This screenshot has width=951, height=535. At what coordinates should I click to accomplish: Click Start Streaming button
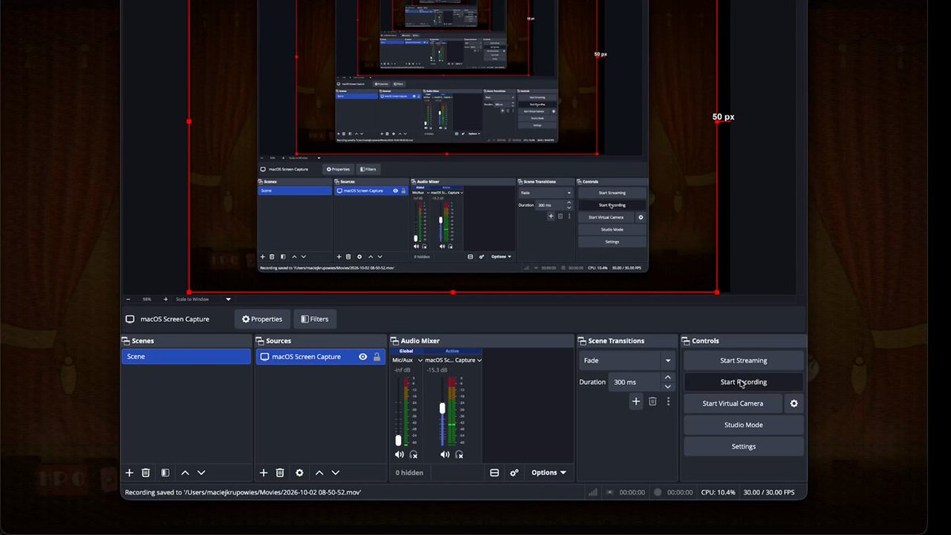click(743, 361)
